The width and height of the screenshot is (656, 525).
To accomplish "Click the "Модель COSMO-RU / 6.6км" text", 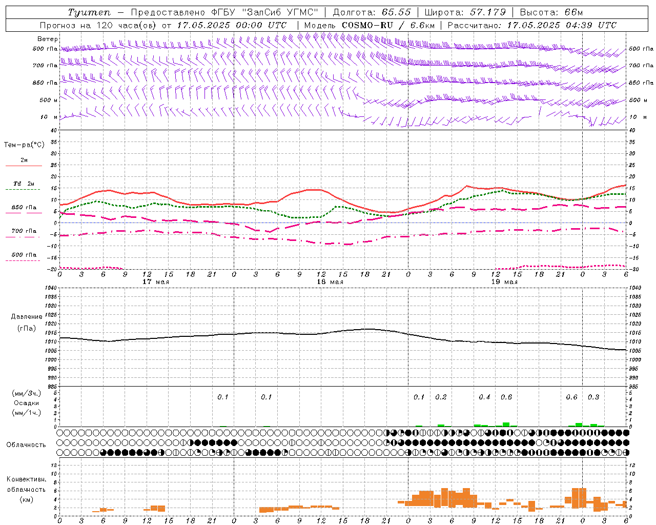I will pyautogui.click(x=370, y=25).
